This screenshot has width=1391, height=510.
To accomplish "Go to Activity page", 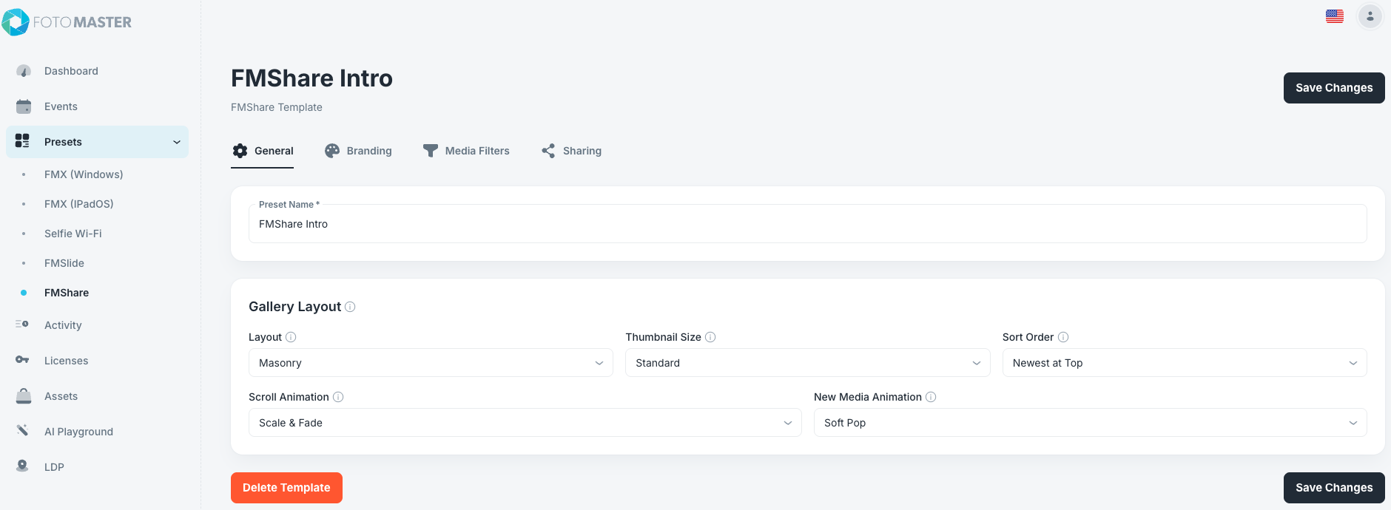I will [63, 325].
